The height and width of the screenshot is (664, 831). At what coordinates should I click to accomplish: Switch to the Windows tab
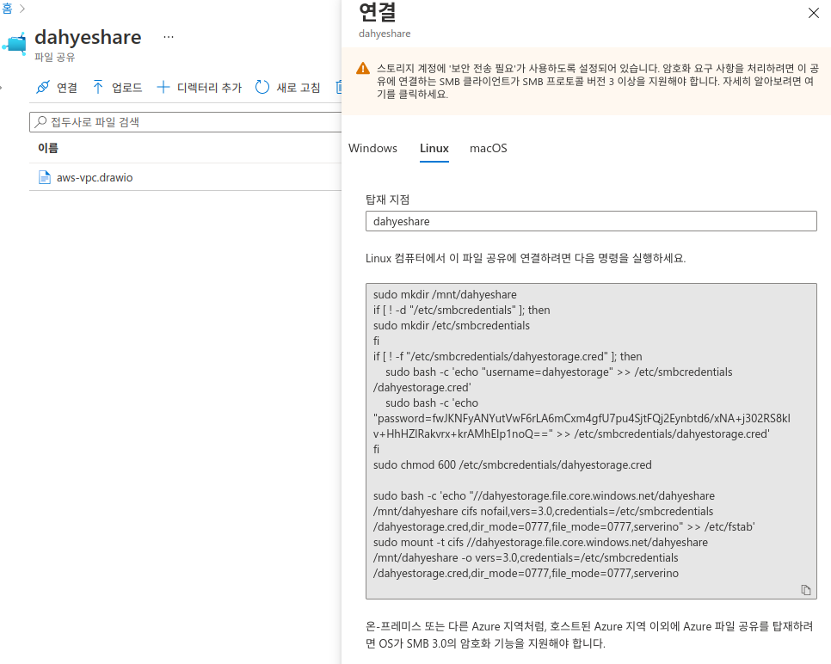point(372,149)
